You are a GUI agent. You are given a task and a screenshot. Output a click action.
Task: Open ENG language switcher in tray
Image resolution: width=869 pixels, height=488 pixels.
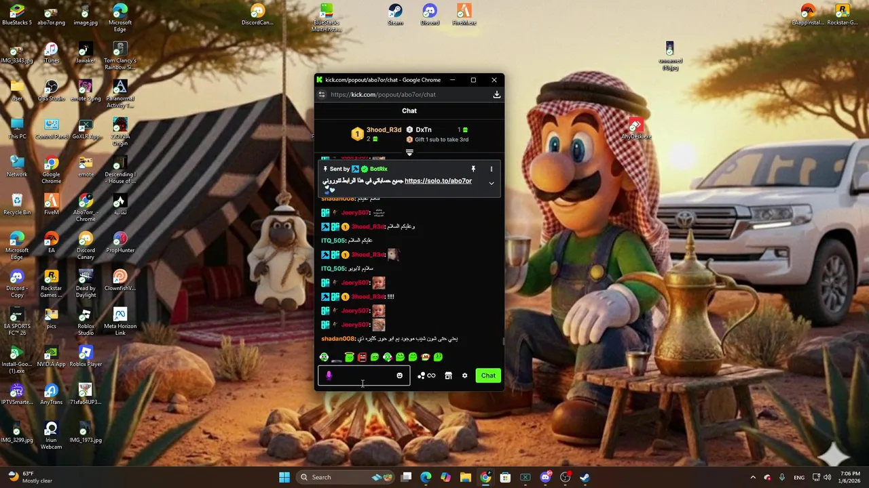(x=800, y=477)
